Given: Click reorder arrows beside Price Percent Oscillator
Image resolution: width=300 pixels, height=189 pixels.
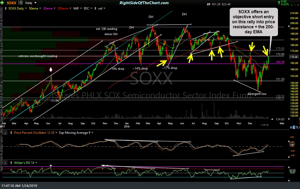Looking at the screenshot, I should [11, 133].
